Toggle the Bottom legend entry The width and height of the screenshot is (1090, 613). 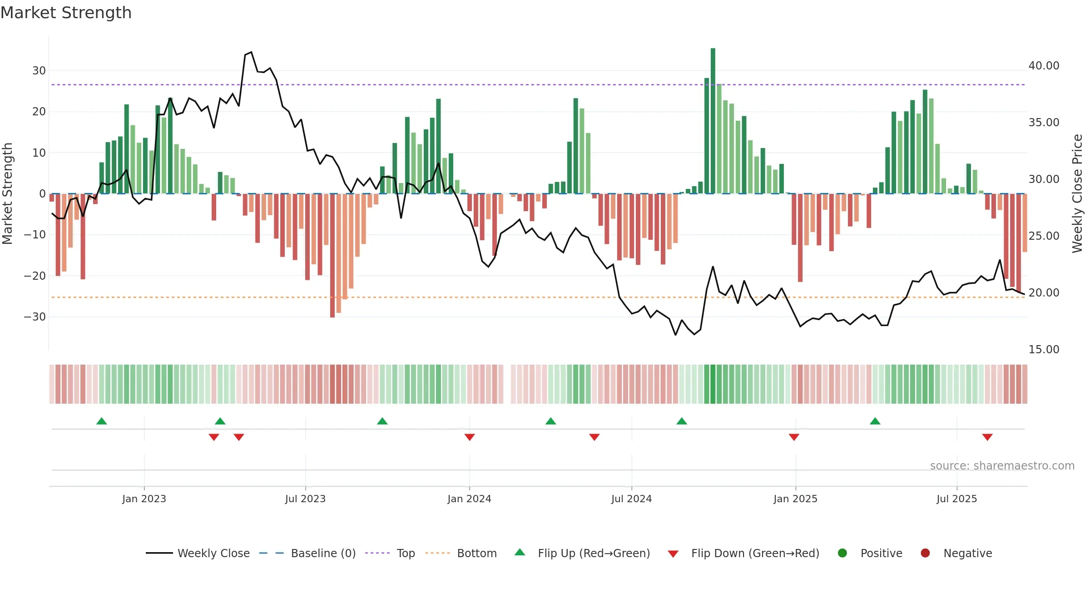477,553
